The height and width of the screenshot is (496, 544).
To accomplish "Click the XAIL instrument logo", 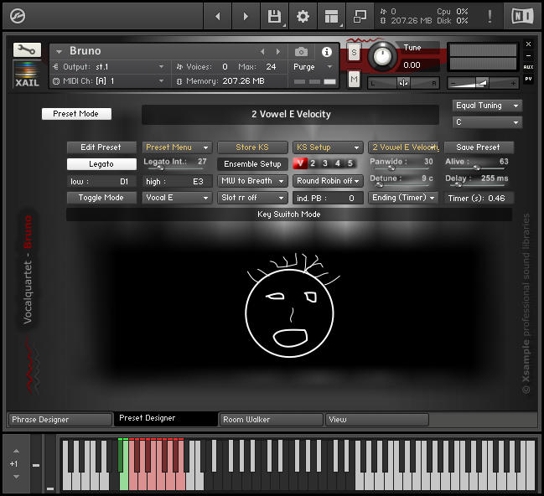I will (x=27, y=74).
